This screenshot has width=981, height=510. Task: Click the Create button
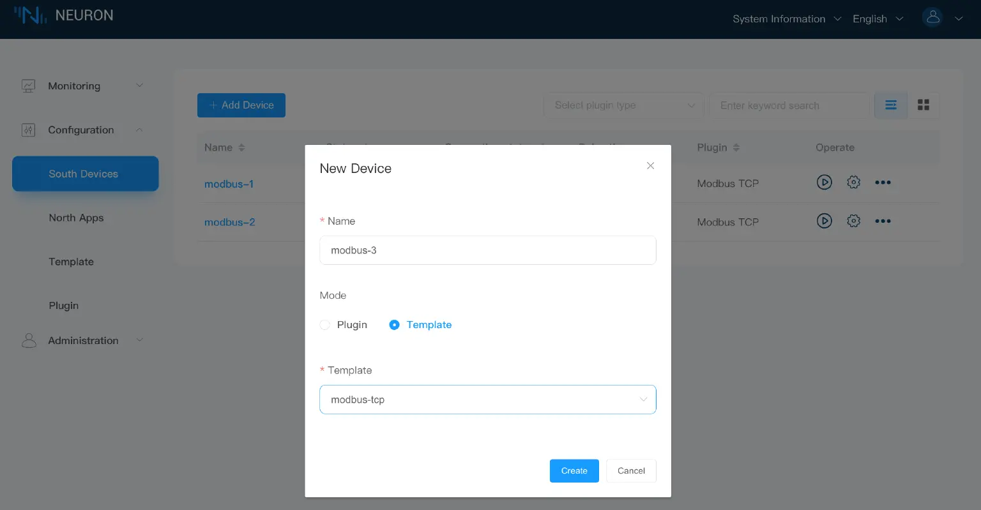[x=574, y=470]
